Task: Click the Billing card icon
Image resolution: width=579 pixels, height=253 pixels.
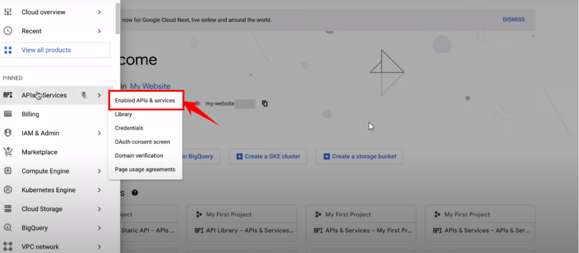Action: [x=8, y=114]
